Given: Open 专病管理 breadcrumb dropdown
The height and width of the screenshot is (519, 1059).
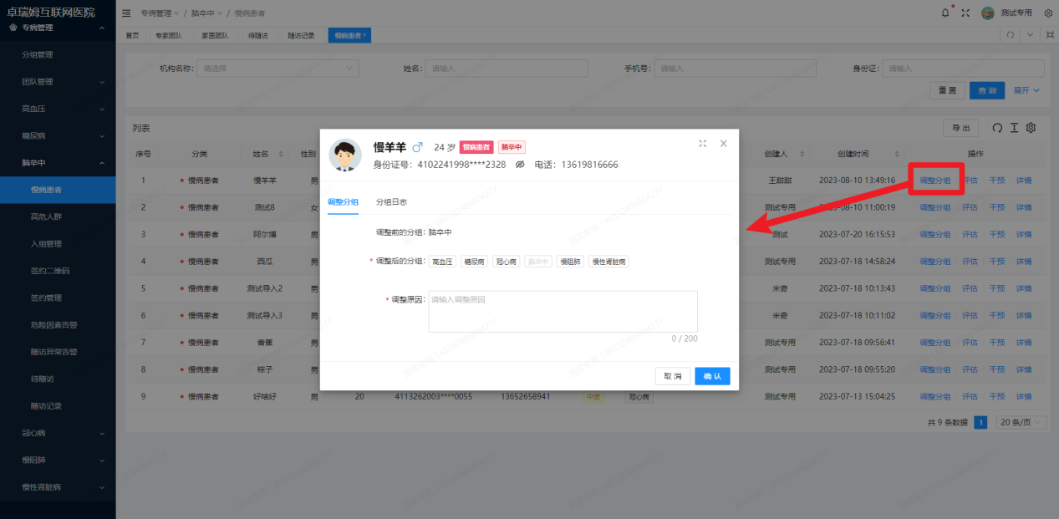Looking at the screenshot, I should pos(160,13).
